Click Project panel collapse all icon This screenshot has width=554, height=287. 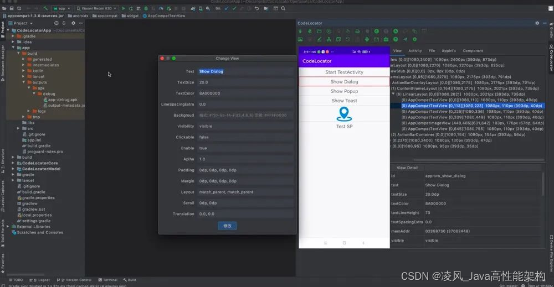(64, 23)
